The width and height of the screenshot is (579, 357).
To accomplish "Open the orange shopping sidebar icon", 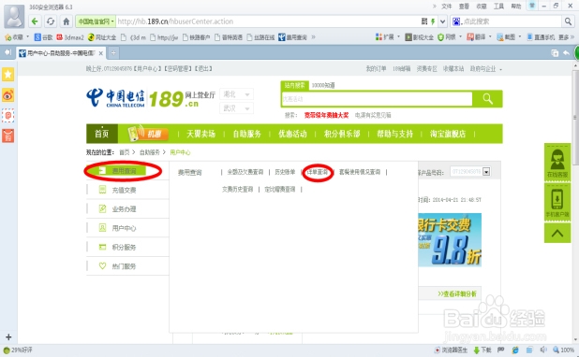I will 8,136.
